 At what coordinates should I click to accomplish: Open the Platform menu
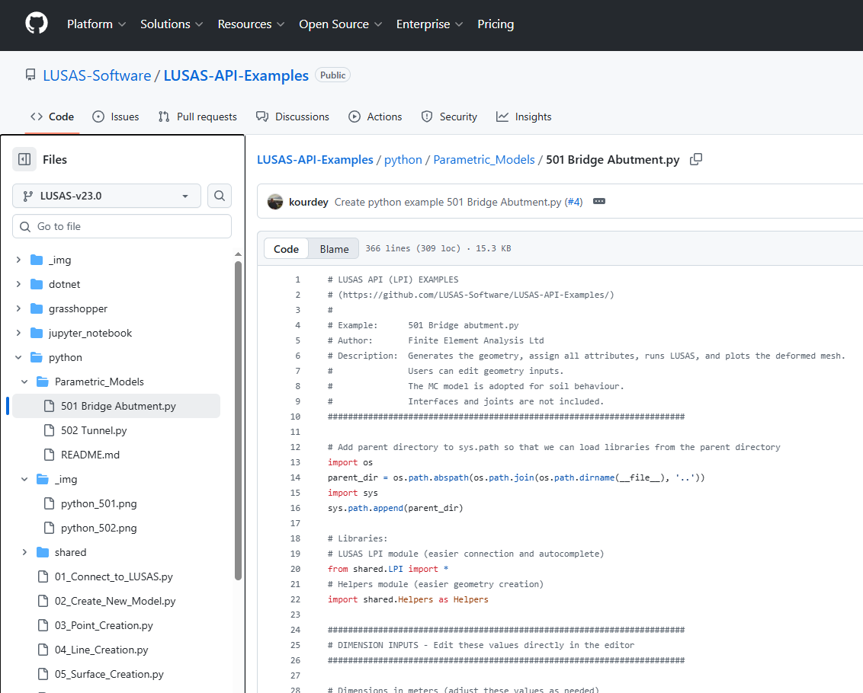96,24
